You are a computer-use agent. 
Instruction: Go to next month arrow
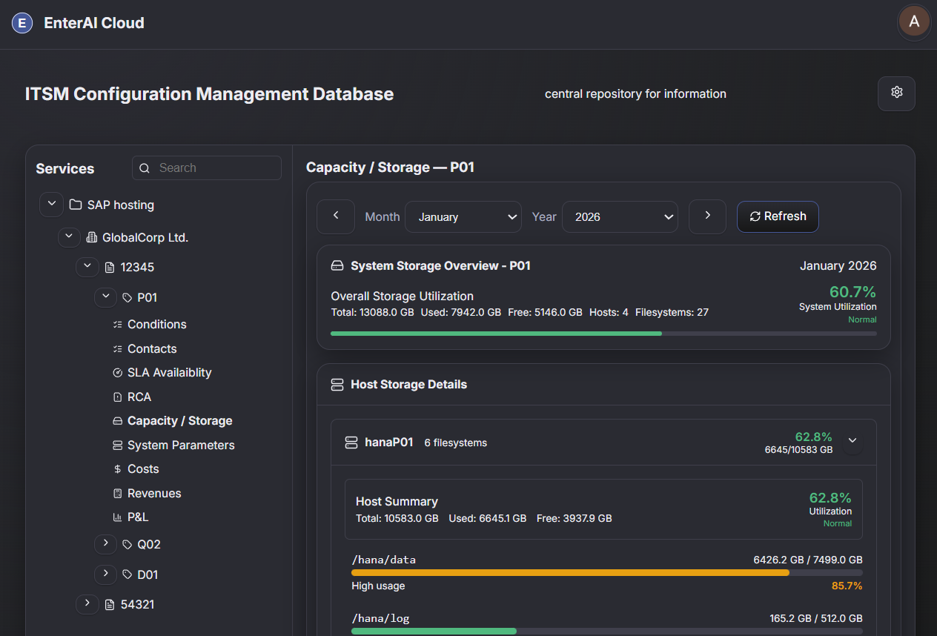tap(707, 216)
